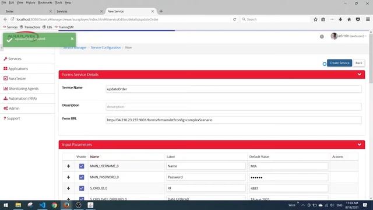
Task: Open Chrome from the taskbar
Action: (54, 205)
